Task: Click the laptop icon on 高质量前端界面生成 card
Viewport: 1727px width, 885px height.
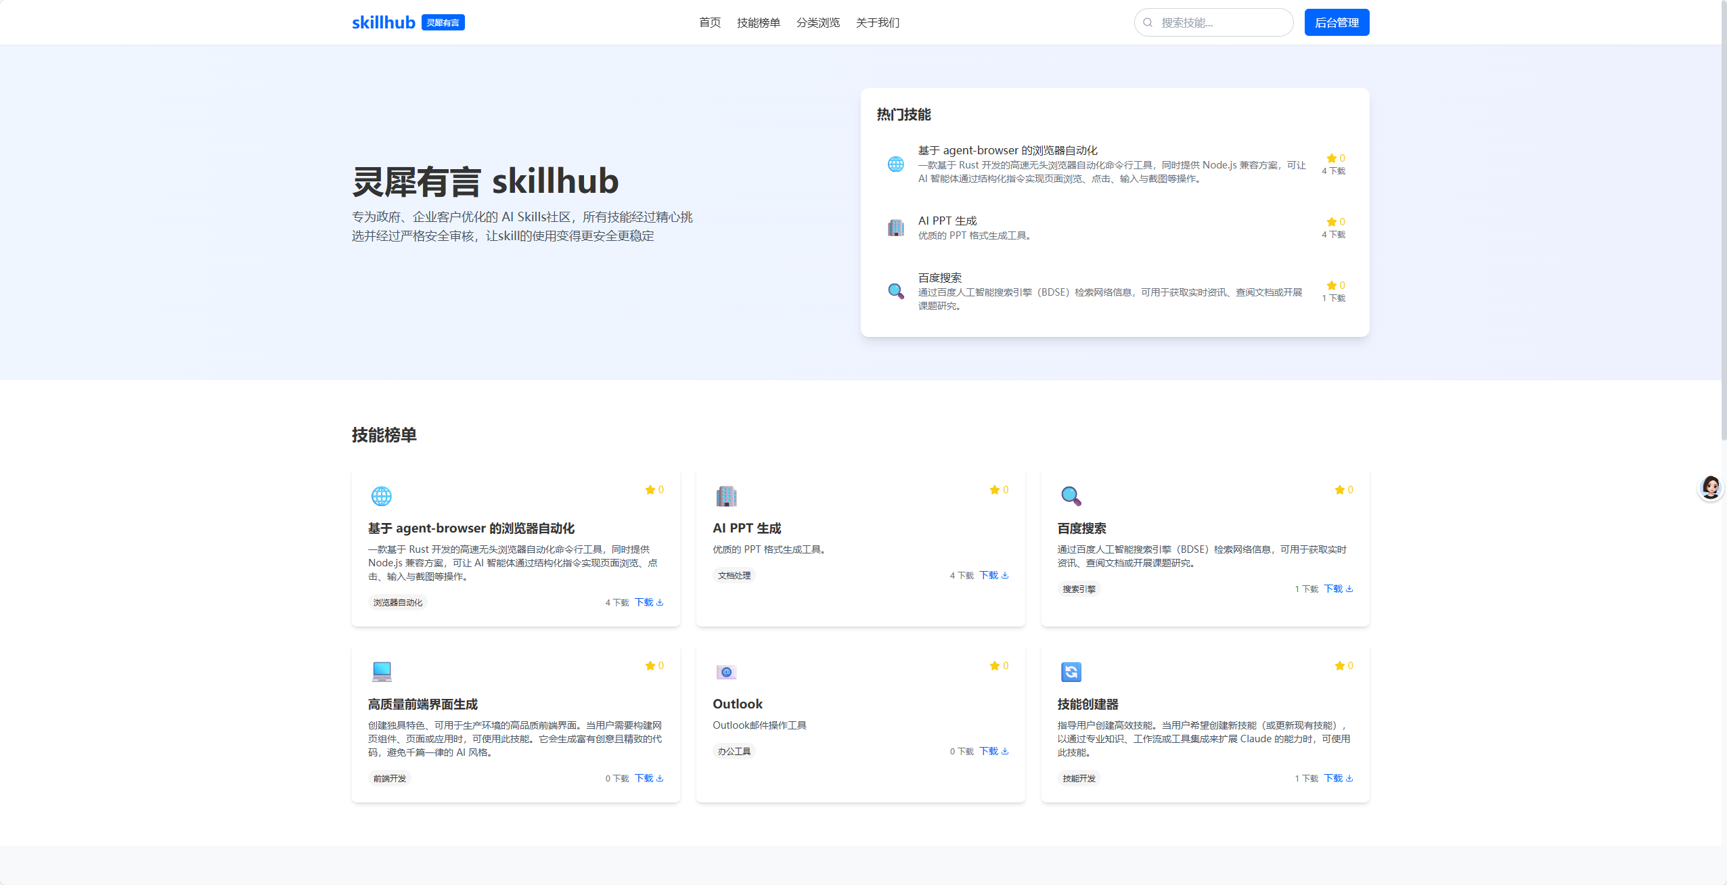Action: tap(382, 671)
